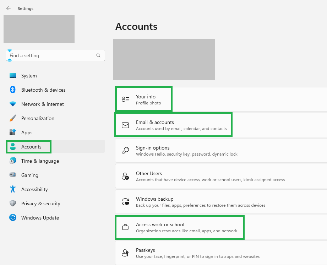Click the System monitor icon
Screen dimensions: 327x265
(x=13, y=76)
